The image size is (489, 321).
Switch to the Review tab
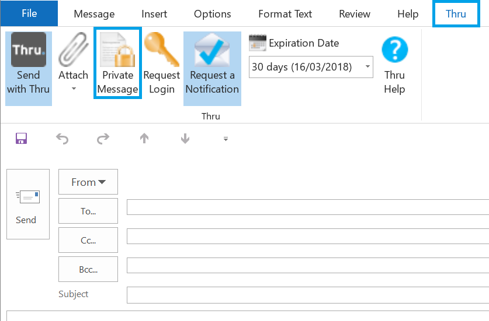click(355, 14)
